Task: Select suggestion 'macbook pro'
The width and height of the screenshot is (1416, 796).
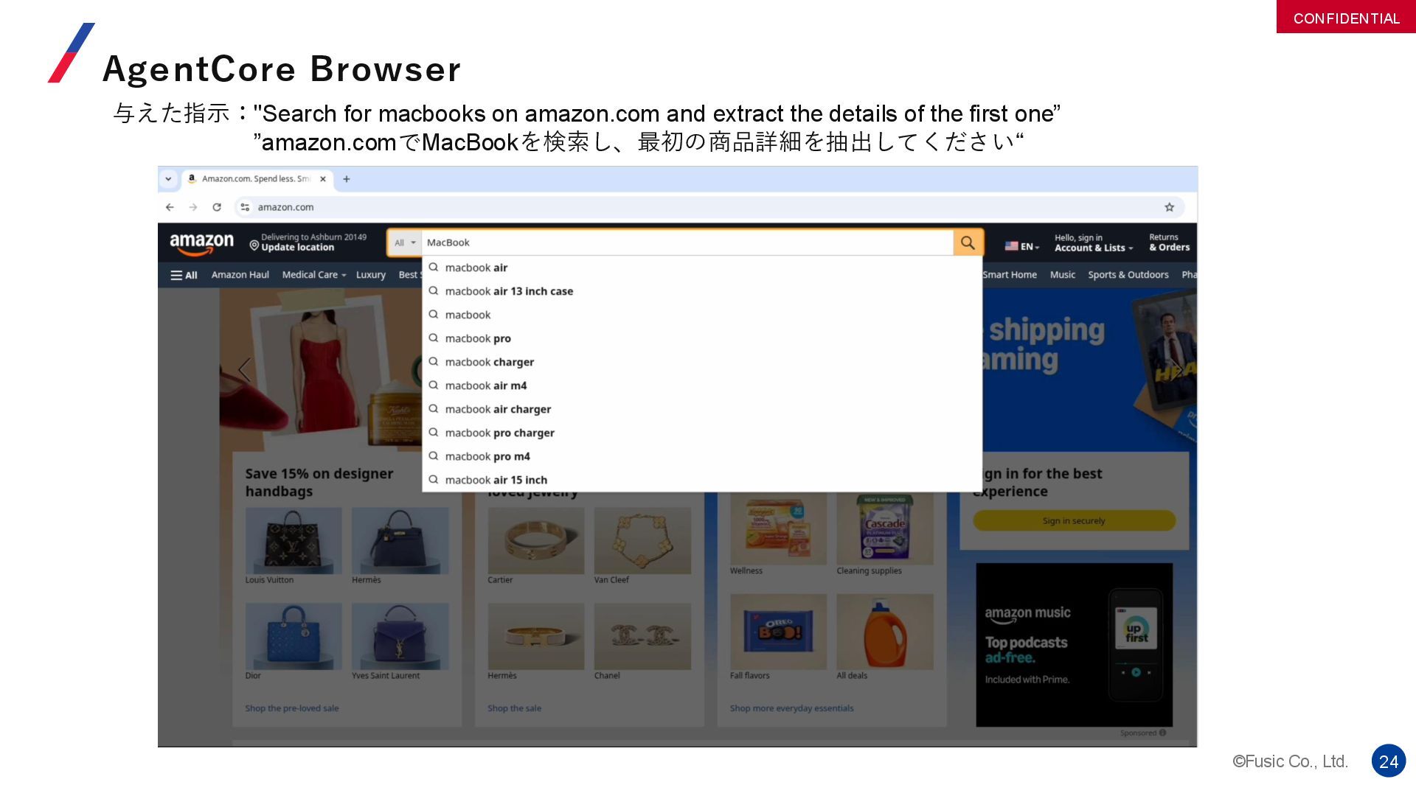Action: point(702,338)
